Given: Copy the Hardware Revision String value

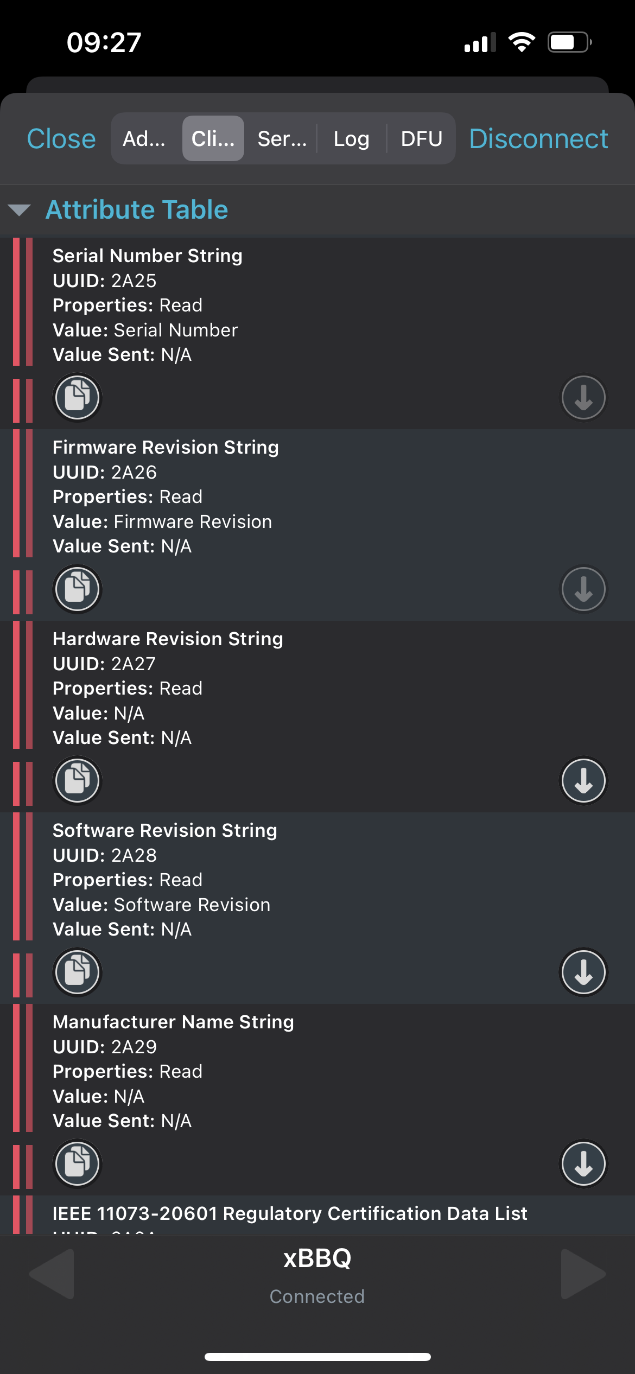Looking at the screenshot, I should tap(77, 780).
